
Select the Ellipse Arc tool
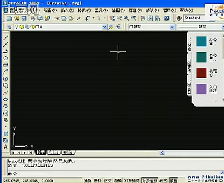pyautogui.click(x=6, y=106)
